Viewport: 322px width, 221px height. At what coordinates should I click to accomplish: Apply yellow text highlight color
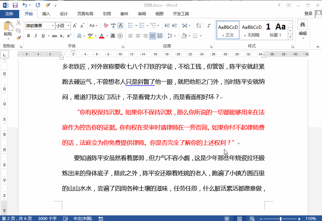pos(90,36)
